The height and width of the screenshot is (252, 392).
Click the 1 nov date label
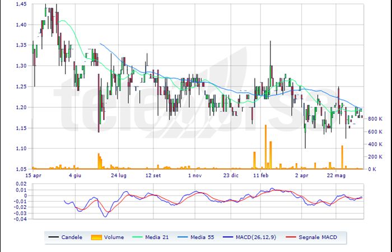(195, 175)
